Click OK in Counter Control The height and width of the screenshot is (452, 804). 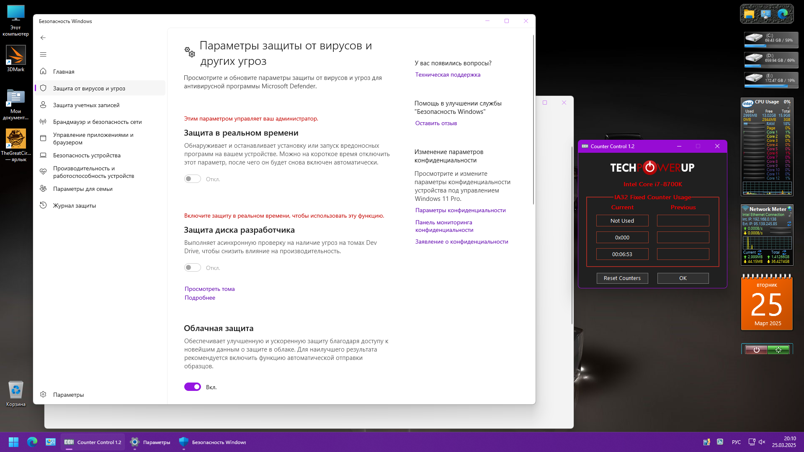[683, 278]
